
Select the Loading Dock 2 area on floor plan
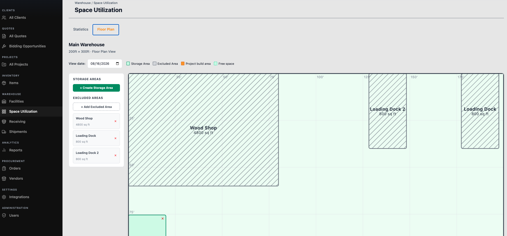click(388, 111)
